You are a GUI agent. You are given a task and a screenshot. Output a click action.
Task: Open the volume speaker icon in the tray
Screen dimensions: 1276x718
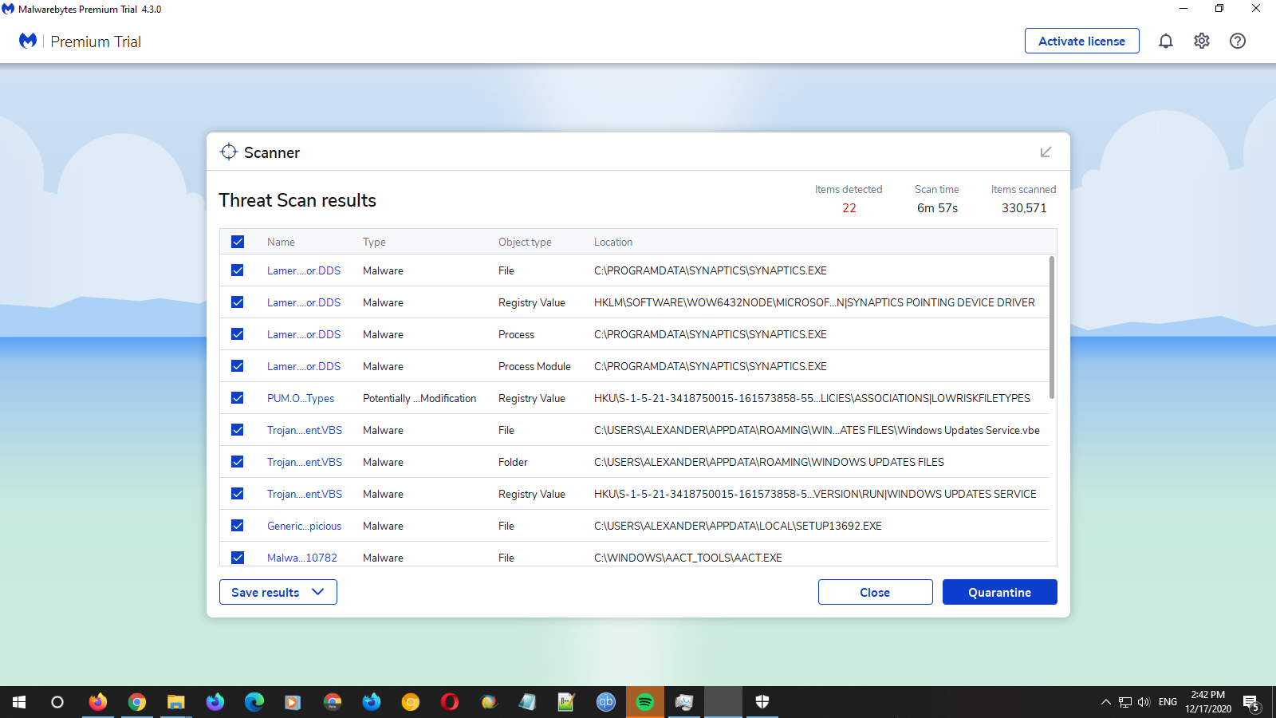pyautogui.click(x=1144, y=702)
